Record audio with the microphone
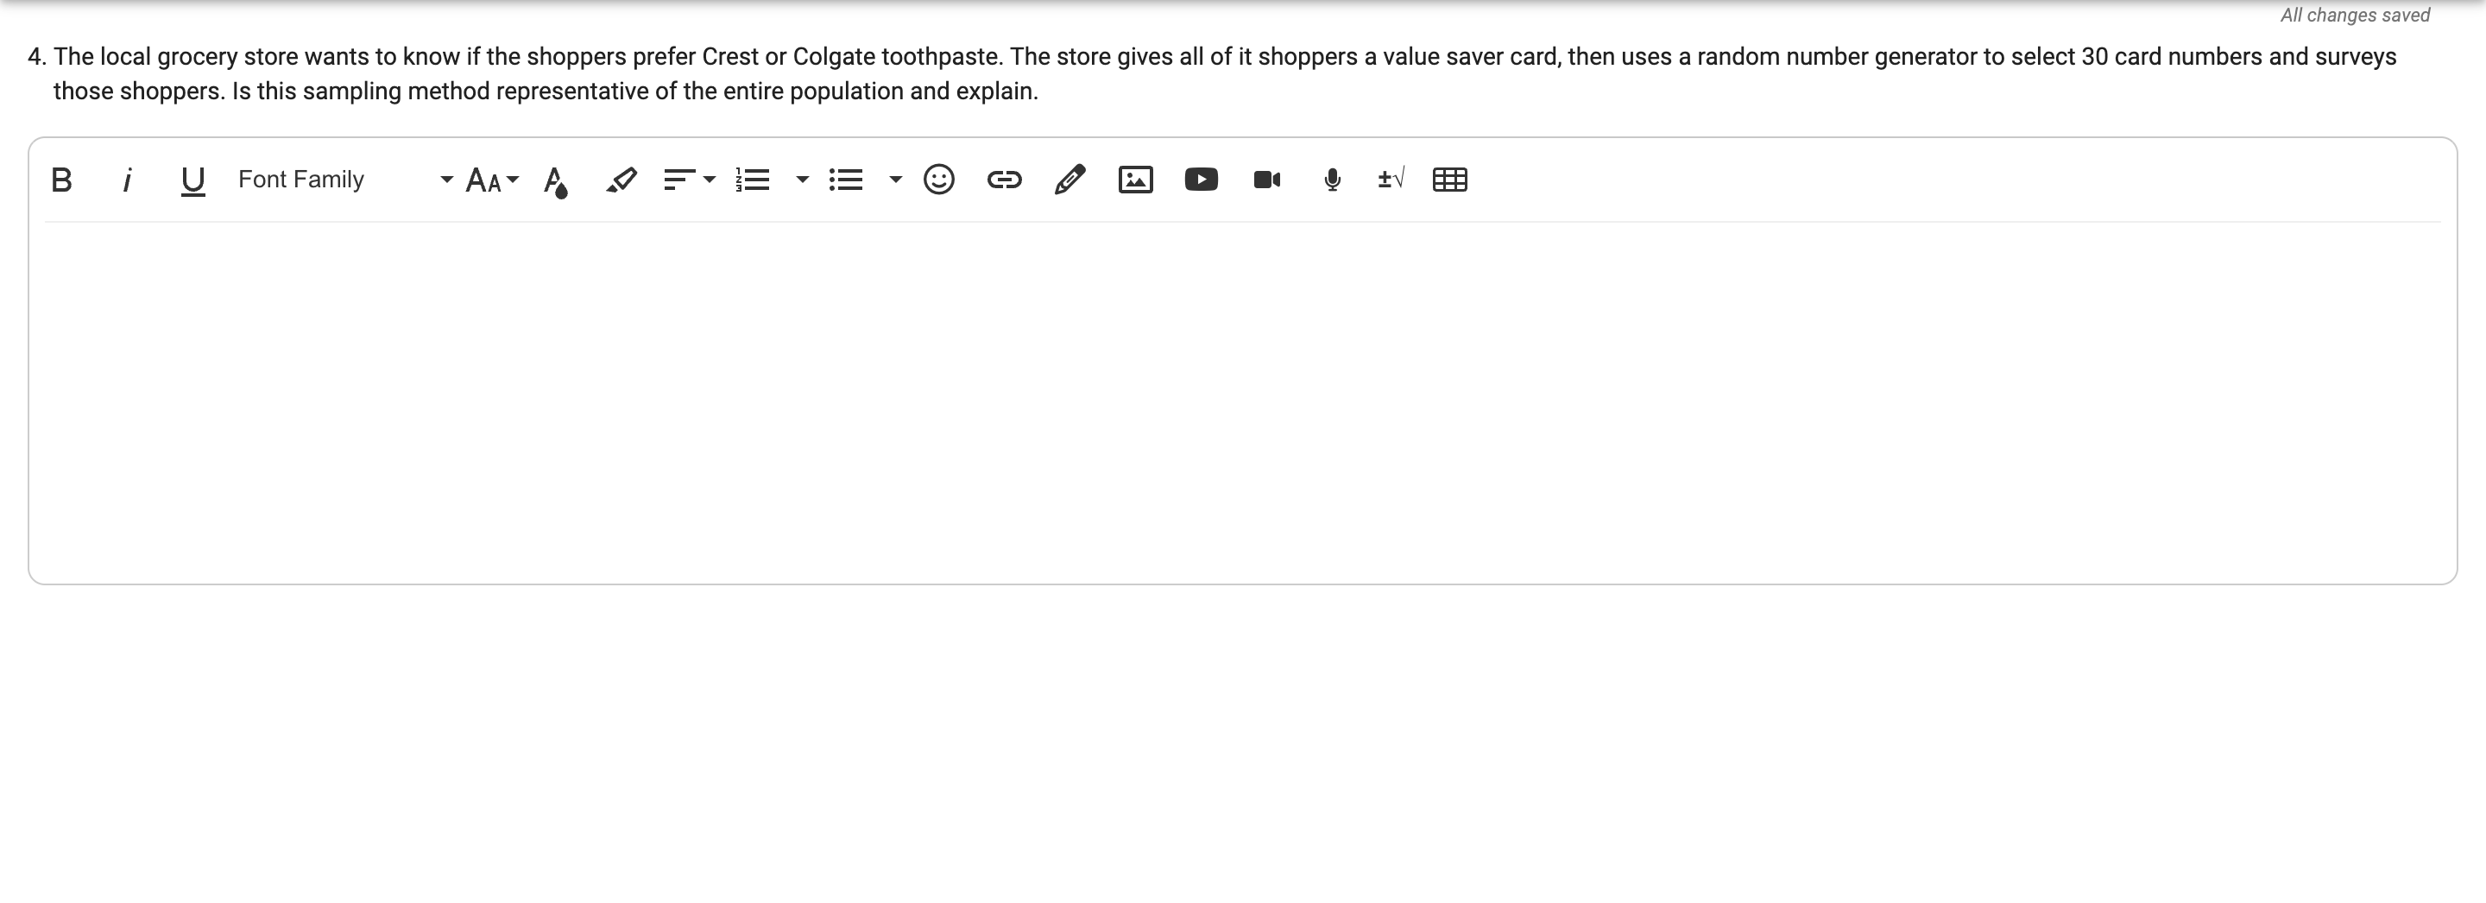The height and width of the screenshot is (903, 2486). point(1331,179)
